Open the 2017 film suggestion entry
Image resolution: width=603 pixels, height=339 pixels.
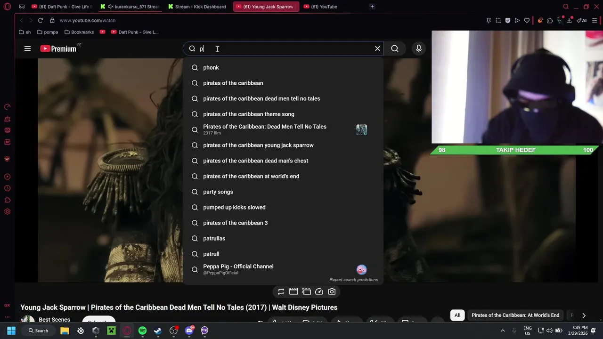tap(283, 129)
